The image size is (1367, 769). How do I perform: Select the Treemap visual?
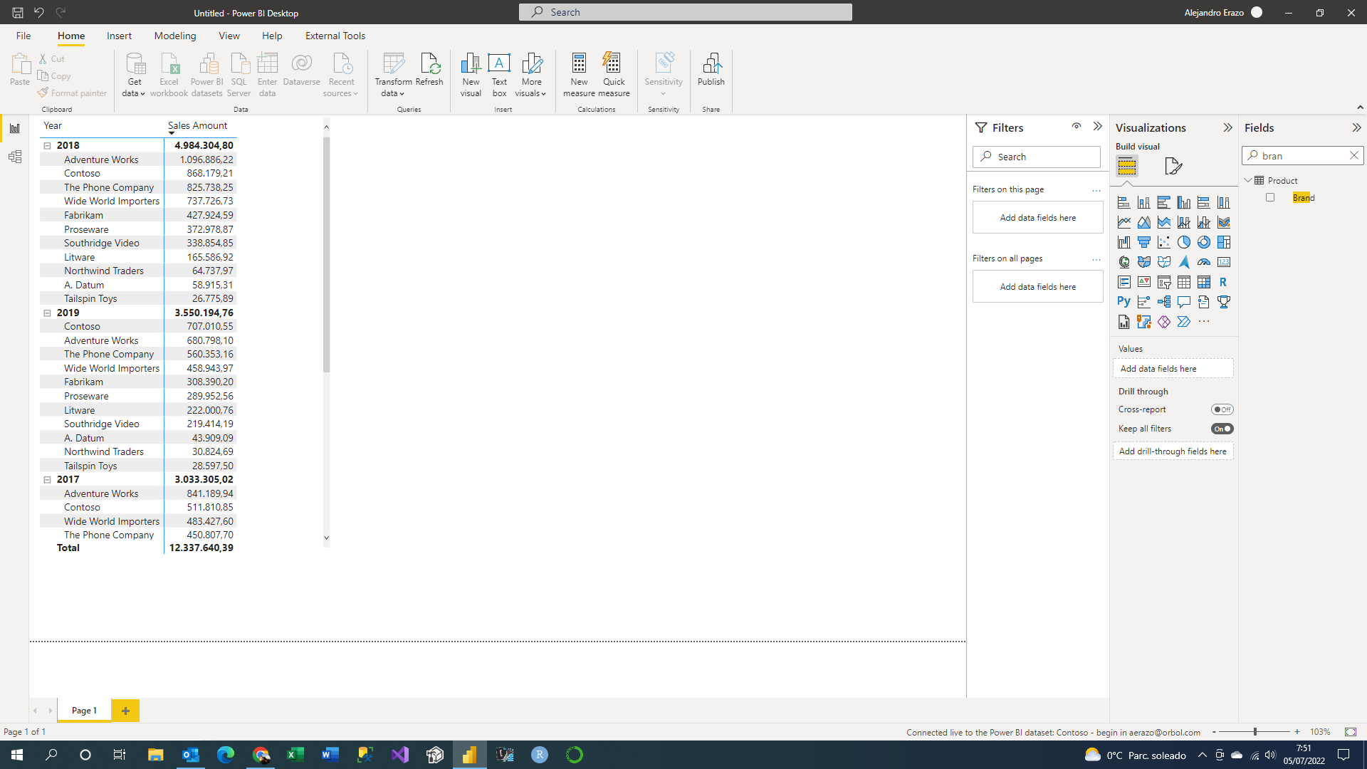[1223, 242]
